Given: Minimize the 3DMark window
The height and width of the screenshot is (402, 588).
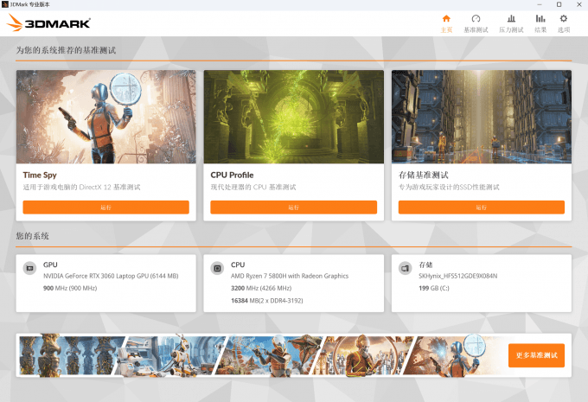Looking at the screenshot, I should [540, 4].
